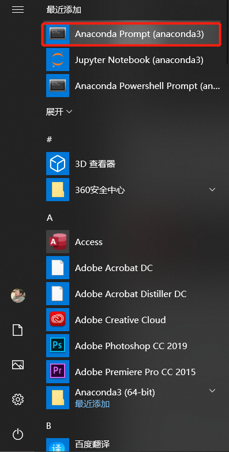The width and height of the screenshot is (229, 452).
Task: Click the Premiere Pro Pr icon
Action: 58,372
